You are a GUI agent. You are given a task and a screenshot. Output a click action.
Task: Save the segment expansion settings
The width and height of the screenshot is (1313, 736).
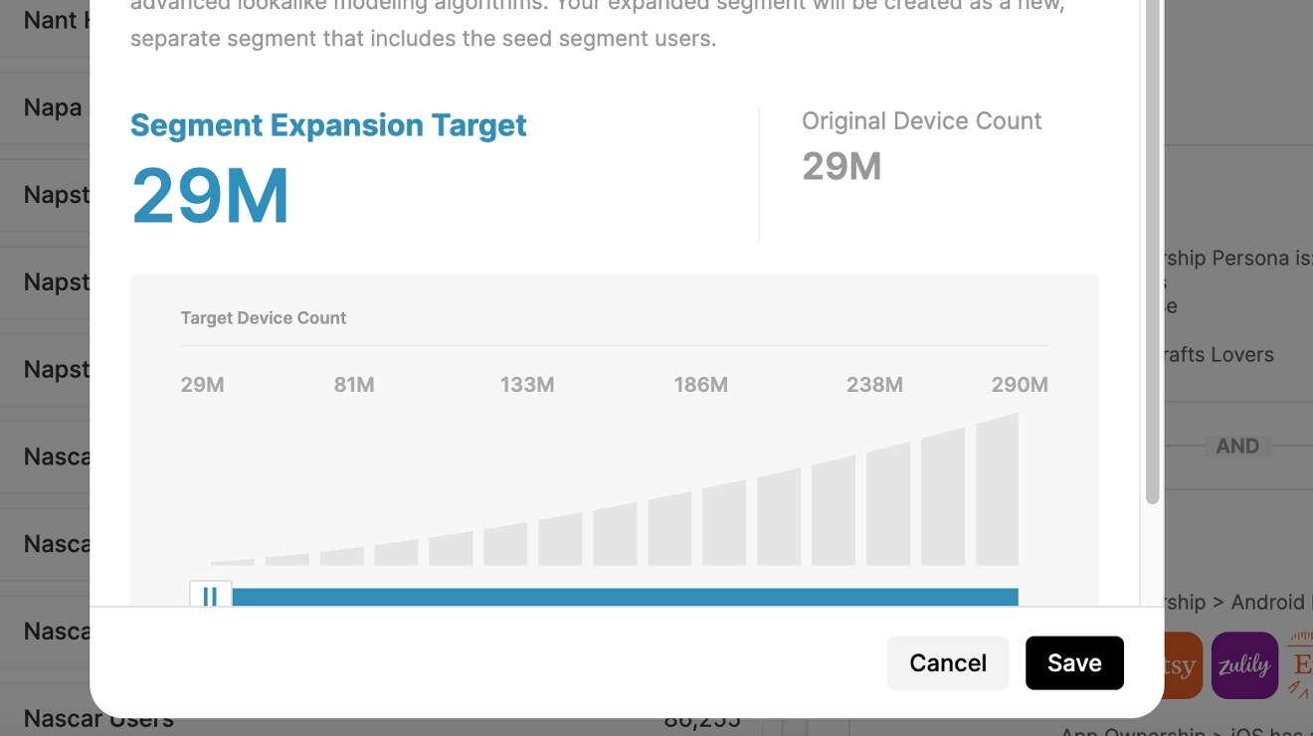click(1074, 663)
